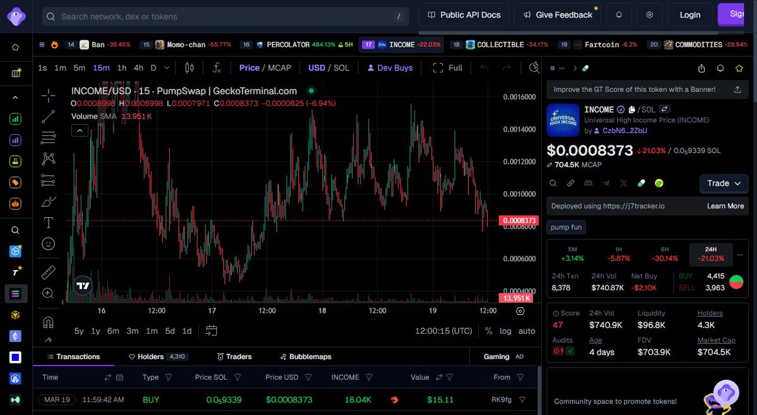Switch chart to Price mode
This screenshot has width=757, height=415.
click(249, 67)
